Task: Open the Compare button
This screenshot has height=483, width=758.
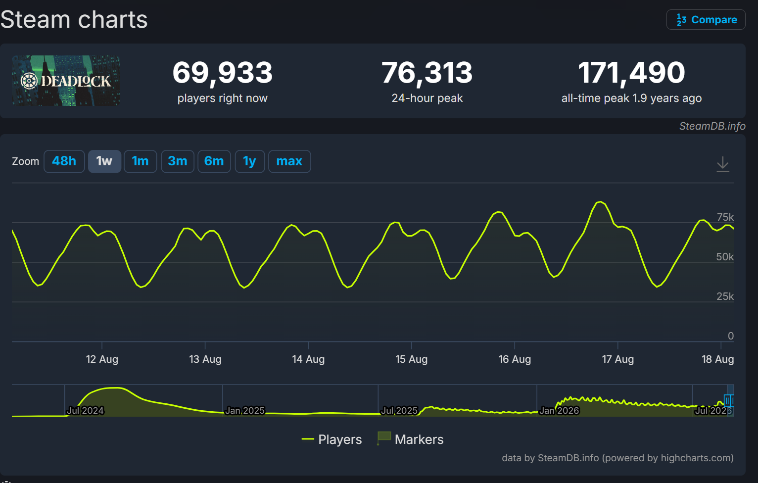Action: point(706,20)
